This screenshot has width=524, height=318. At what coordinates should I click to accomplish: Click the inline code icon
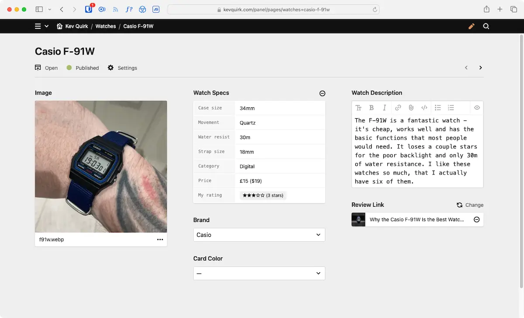click(x=424, y=108)
